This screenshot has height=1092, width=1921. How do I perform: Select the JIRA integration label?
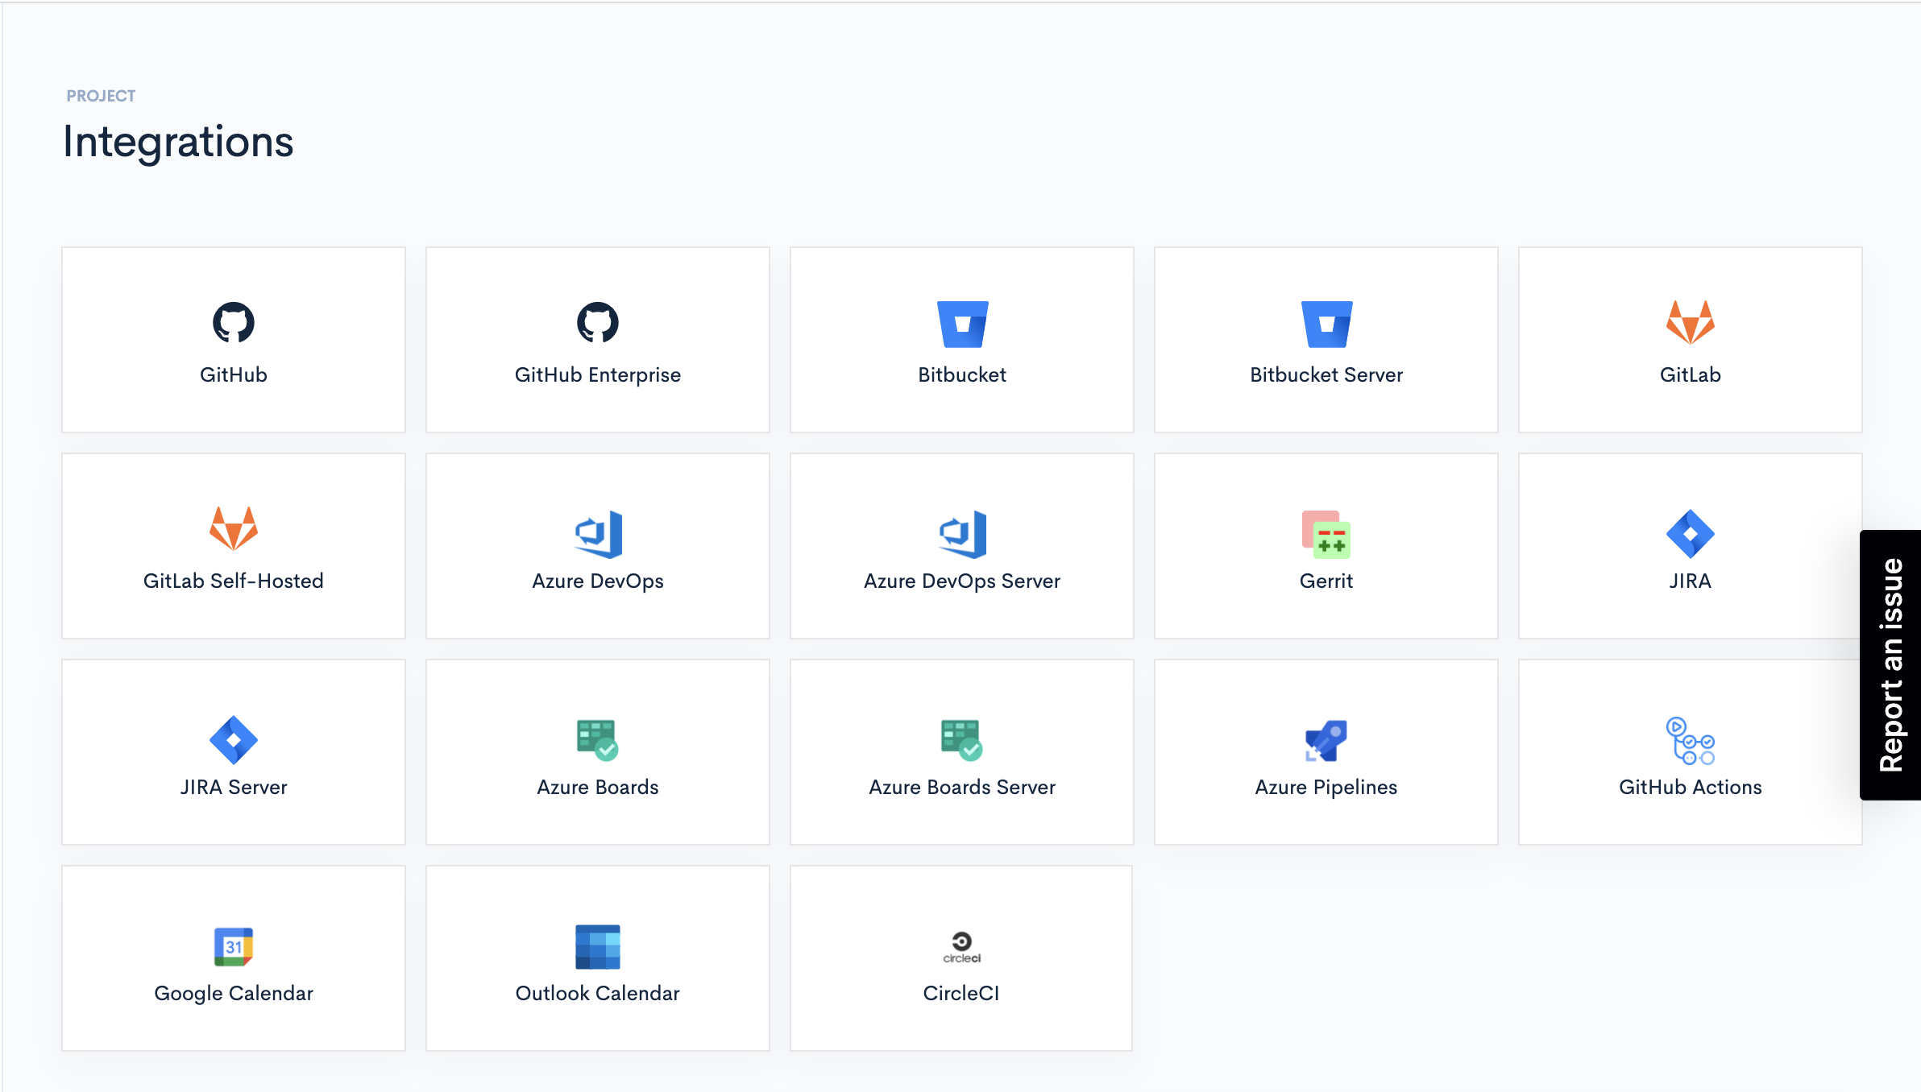tap(1690, 581)
